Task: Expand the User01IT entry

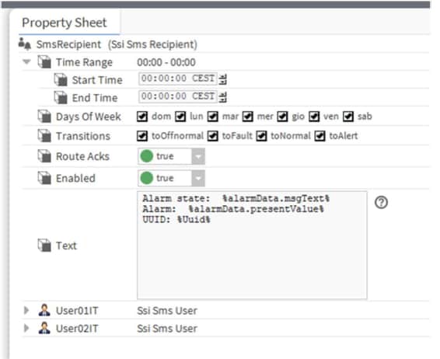Action: tap(26, 310)
